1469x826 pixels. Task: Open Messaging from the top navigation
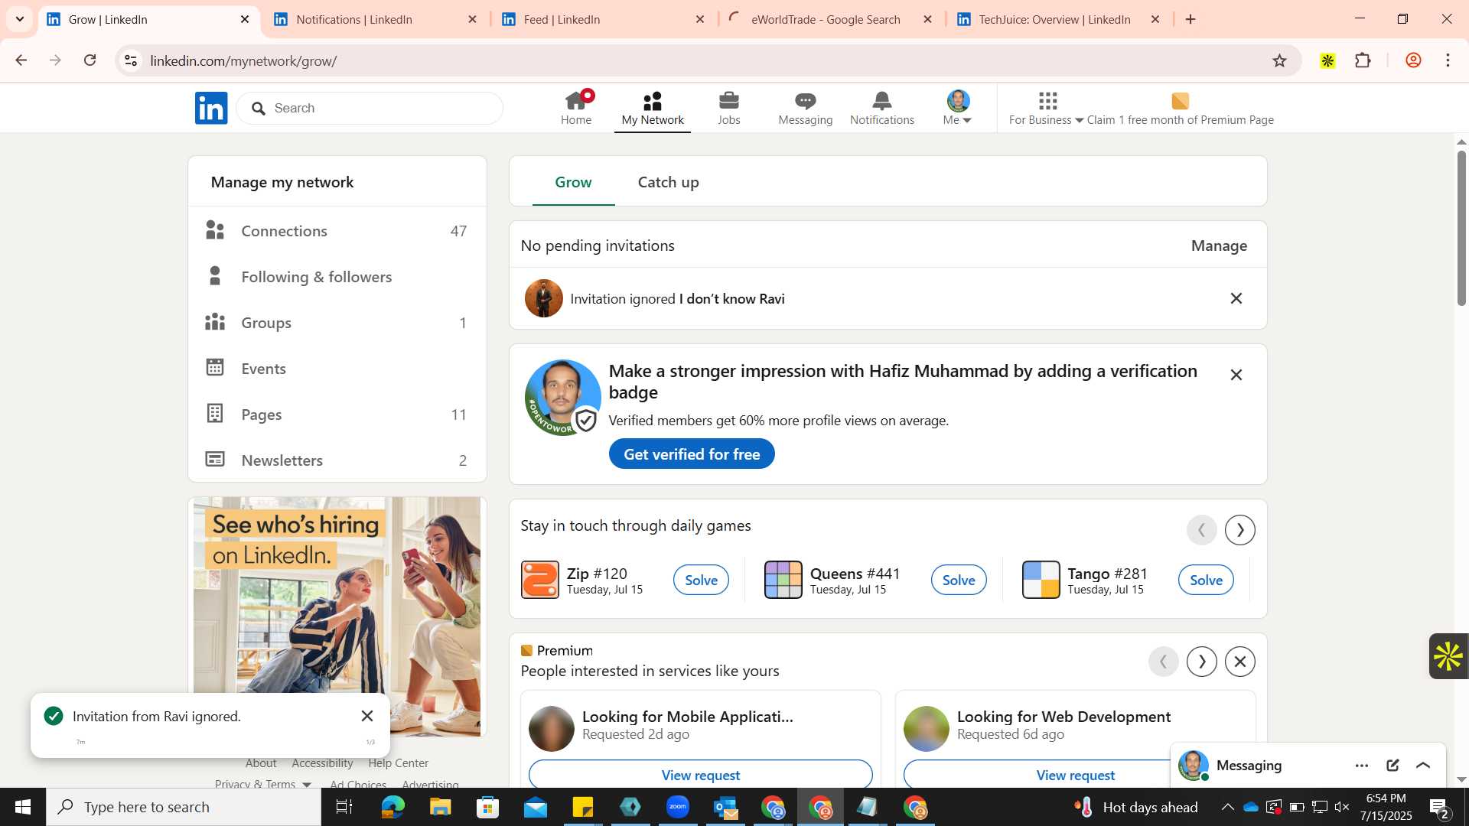(x=805, y=108)
